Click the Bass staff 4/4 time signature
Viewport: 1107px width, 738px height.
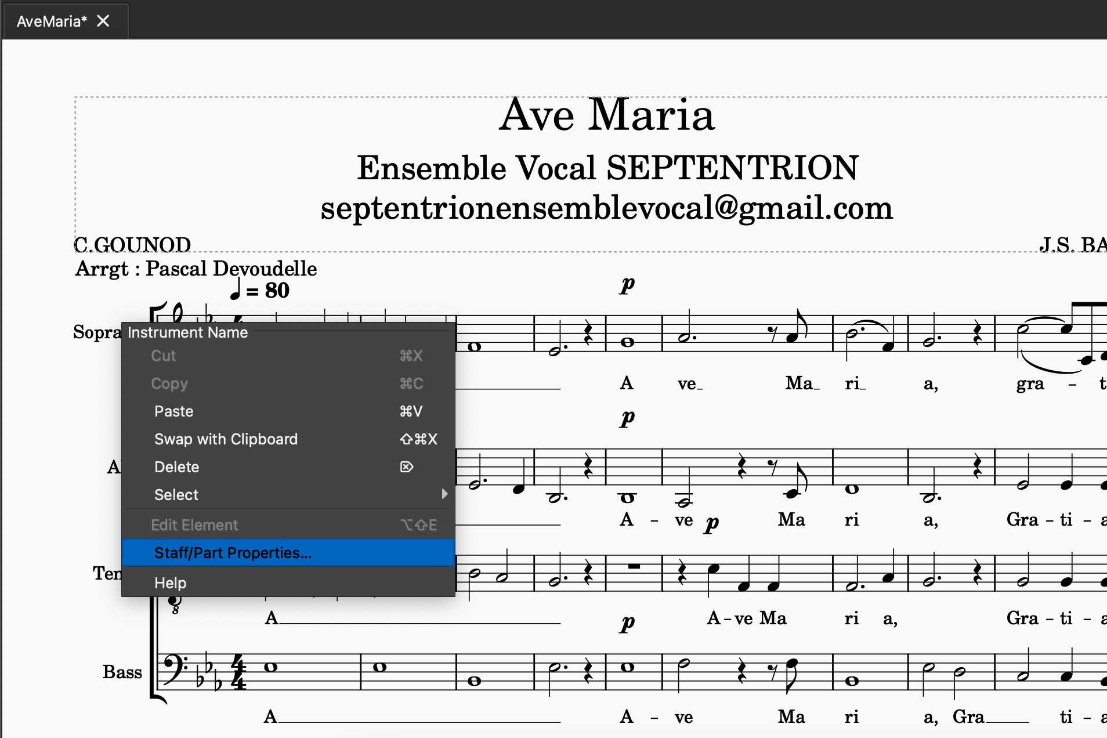click(x=238, y=672)
